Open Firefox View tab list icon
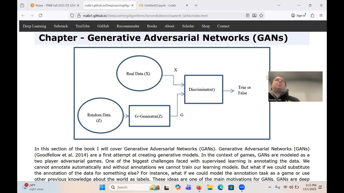The image size is (344, 193). tap(22, 5)
